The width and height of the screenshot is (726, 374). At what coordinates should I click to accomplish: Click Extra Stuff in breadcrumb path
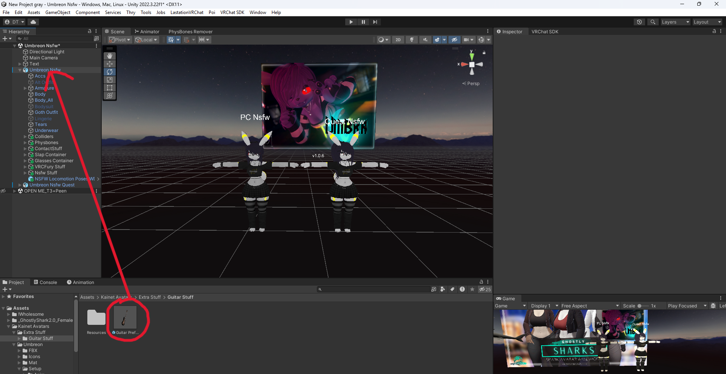(150, 297)
